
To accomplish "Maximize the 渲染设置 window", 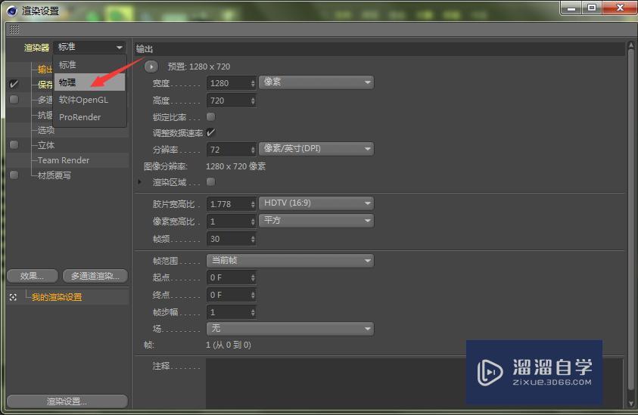I will tap(592, 8).
